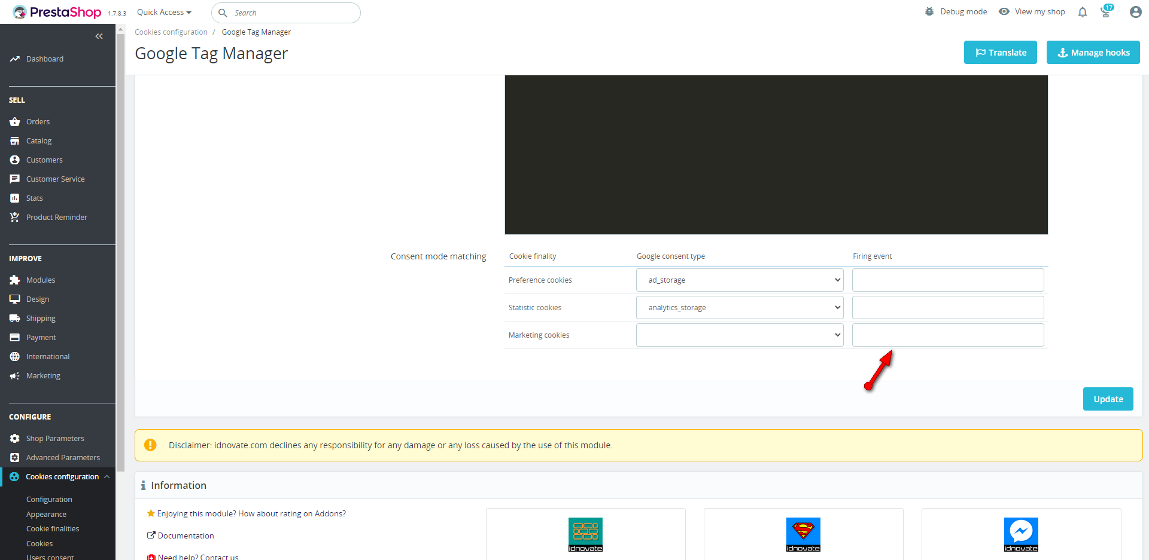Click the Stats chart icon

(x=15, y=198)
